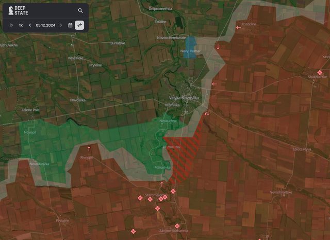Toggle the compare arrows button
Screen dimensions: 330x240
[x=79, y=25]
